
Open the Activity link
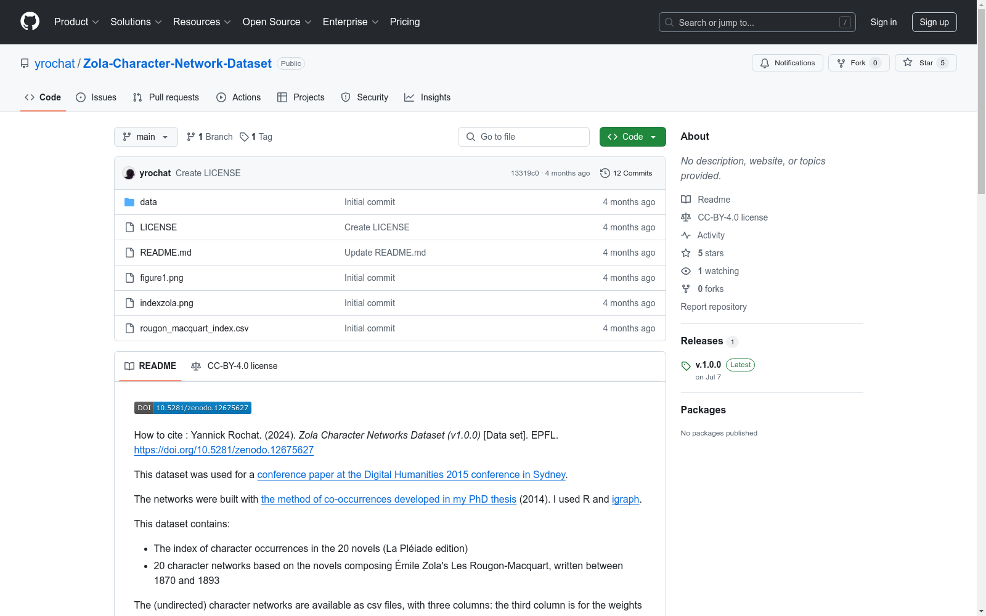click(x=703, y=235)
